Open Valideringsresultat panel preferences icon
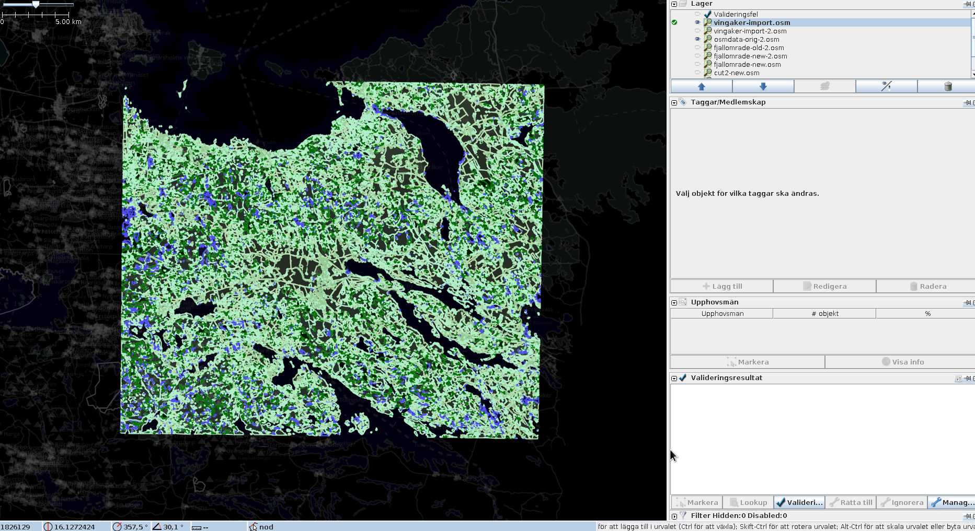 [x=958, y=379]
